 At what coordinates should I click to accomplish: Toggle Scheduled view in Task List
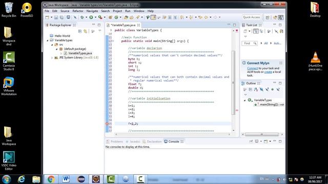261,31
